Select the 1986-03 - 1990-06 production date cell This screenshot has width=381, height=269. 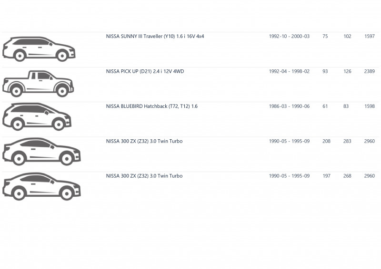point(289,106)
